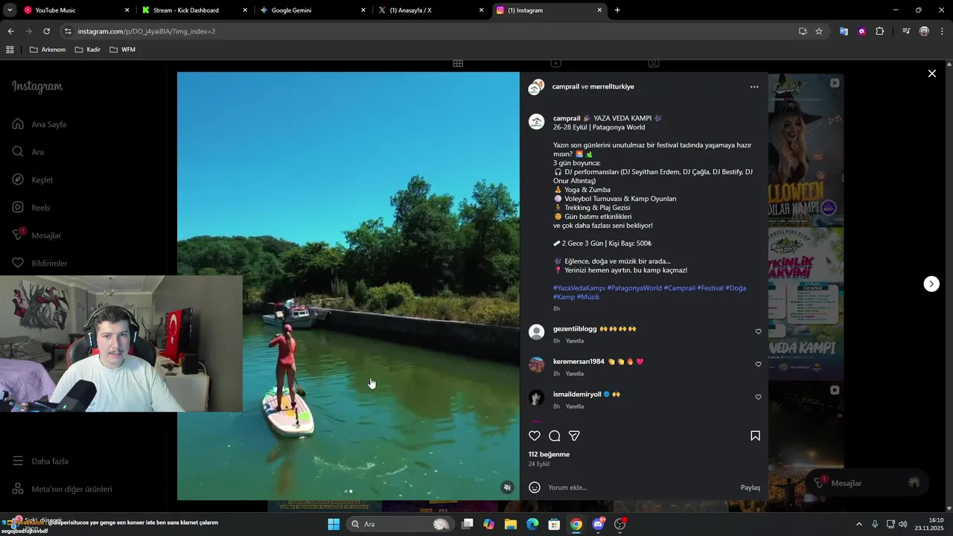
Task: Like ismaildemiryoll's comment
Action: pyautogui.click(x=759, y=398)
